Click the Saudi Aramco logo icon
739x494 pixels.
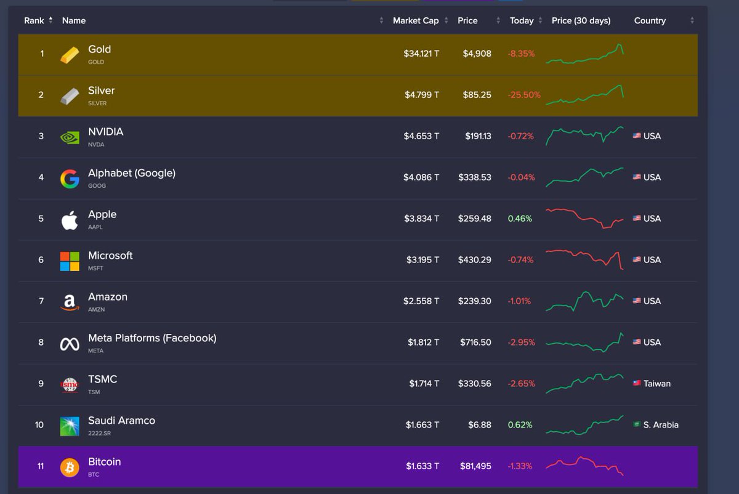tap(70, 426)
